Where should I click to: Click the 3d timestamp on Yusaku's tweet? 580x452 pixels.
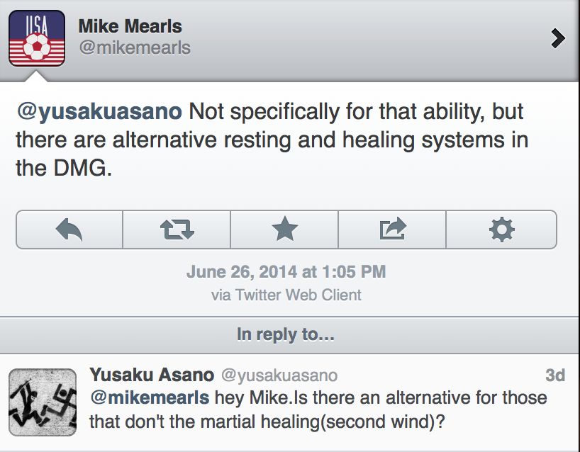554,375
